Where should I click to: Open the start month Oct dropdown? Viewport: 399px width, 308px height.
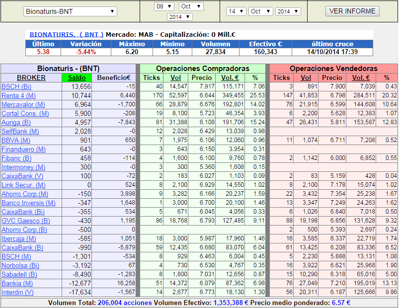tap(191, 6)
